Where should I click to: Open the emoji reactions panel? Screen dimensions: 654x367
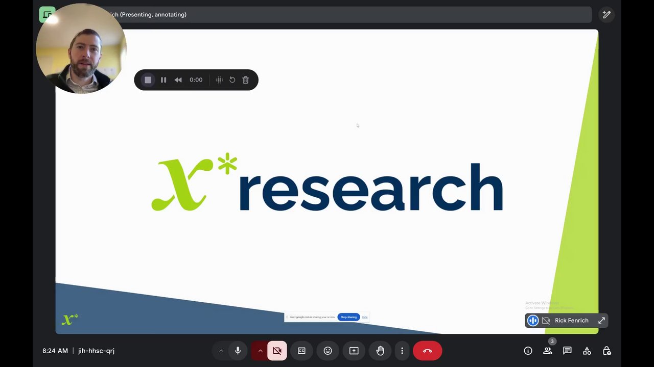tap(328, 351)
